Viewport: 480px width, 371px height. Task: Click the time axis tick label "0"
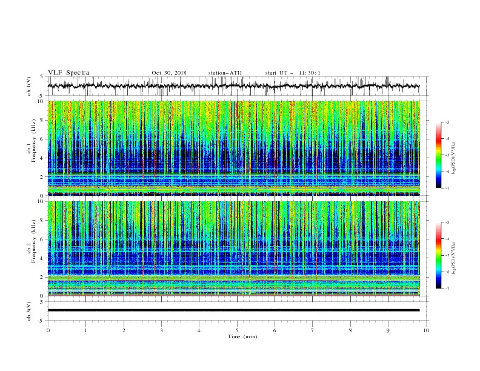point(48,330)
